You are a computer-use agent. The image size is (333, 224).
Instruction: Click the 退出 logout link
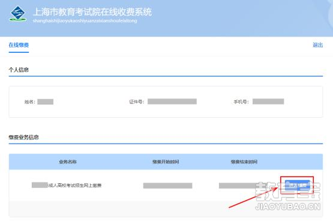coord(318,45)
